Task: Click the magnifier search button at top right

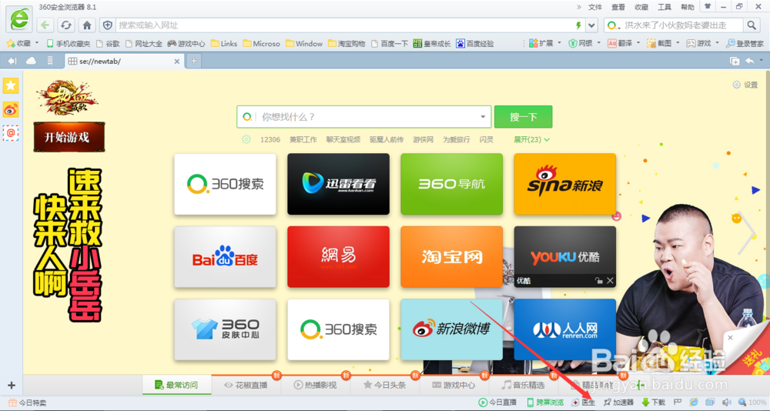Action: pyautogui.click(x=752, y=25)
